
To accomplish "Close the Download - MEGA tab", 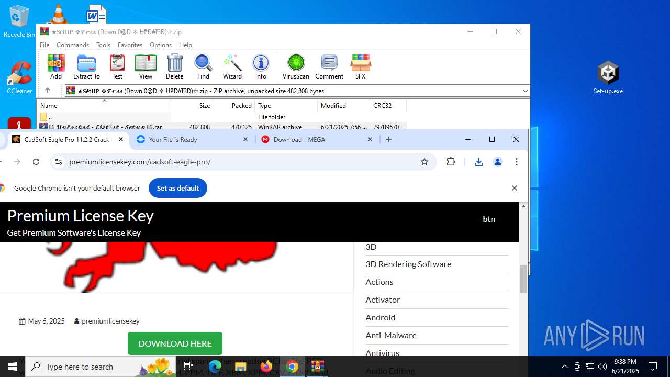I will pos(370,139).
